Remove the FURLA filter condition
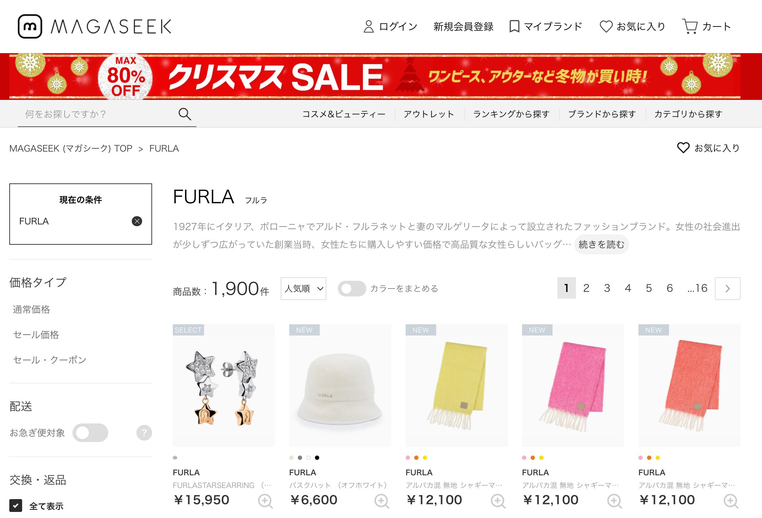 137,221
